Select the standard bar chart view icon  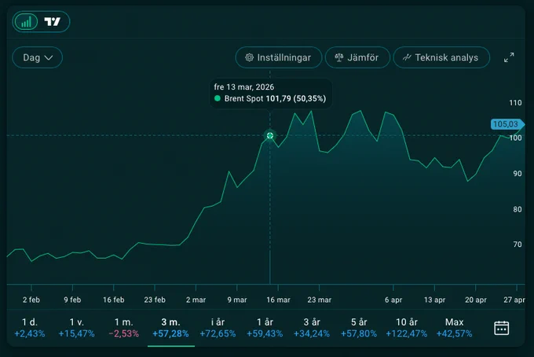pyautogui.click(x=26, y=22)
